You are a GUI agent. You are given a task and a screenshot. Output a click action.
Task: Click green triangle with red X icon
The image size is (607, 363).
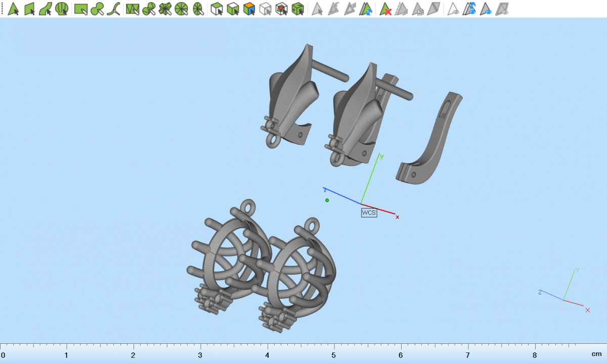pyautogui.click(x=386, y=9)
